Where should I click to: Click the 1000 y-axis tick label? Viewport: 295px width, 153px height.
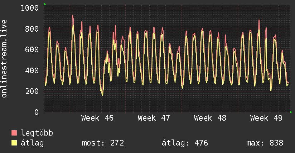30,8
